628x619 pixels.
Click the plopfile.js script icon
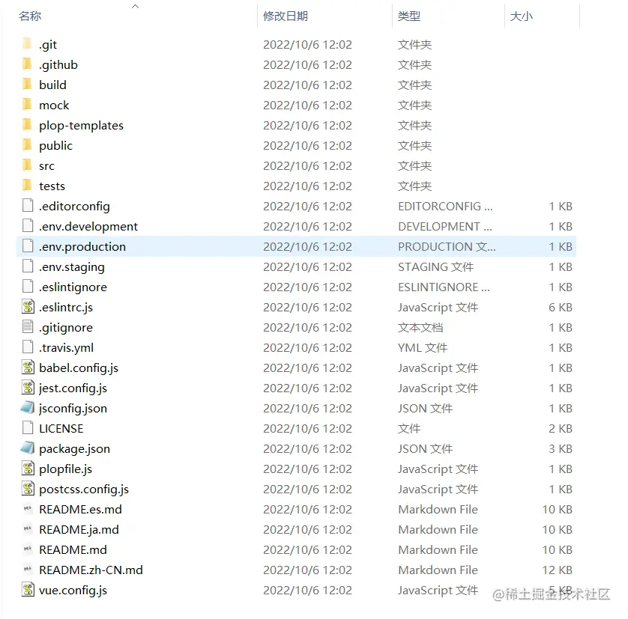(x=28, y=468)
